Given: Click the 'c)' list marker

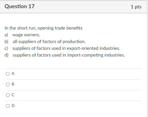Looking at the screenshot, I should coord(6,48).
